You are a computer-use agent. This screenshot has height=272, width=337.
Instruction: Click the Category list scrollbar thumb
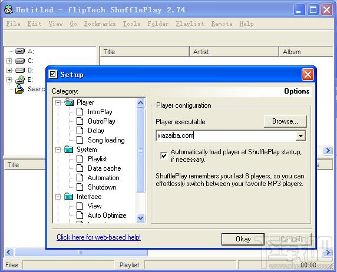[141, 150]
